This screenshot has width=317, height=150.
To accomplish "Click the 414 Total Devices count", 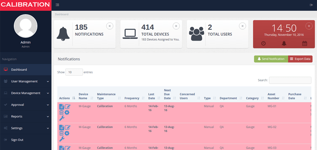I will coord(148,27).
